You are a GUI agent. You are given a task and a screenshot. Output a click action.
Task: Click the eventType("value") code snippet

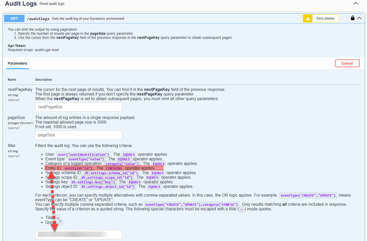[x=86, y=159]
